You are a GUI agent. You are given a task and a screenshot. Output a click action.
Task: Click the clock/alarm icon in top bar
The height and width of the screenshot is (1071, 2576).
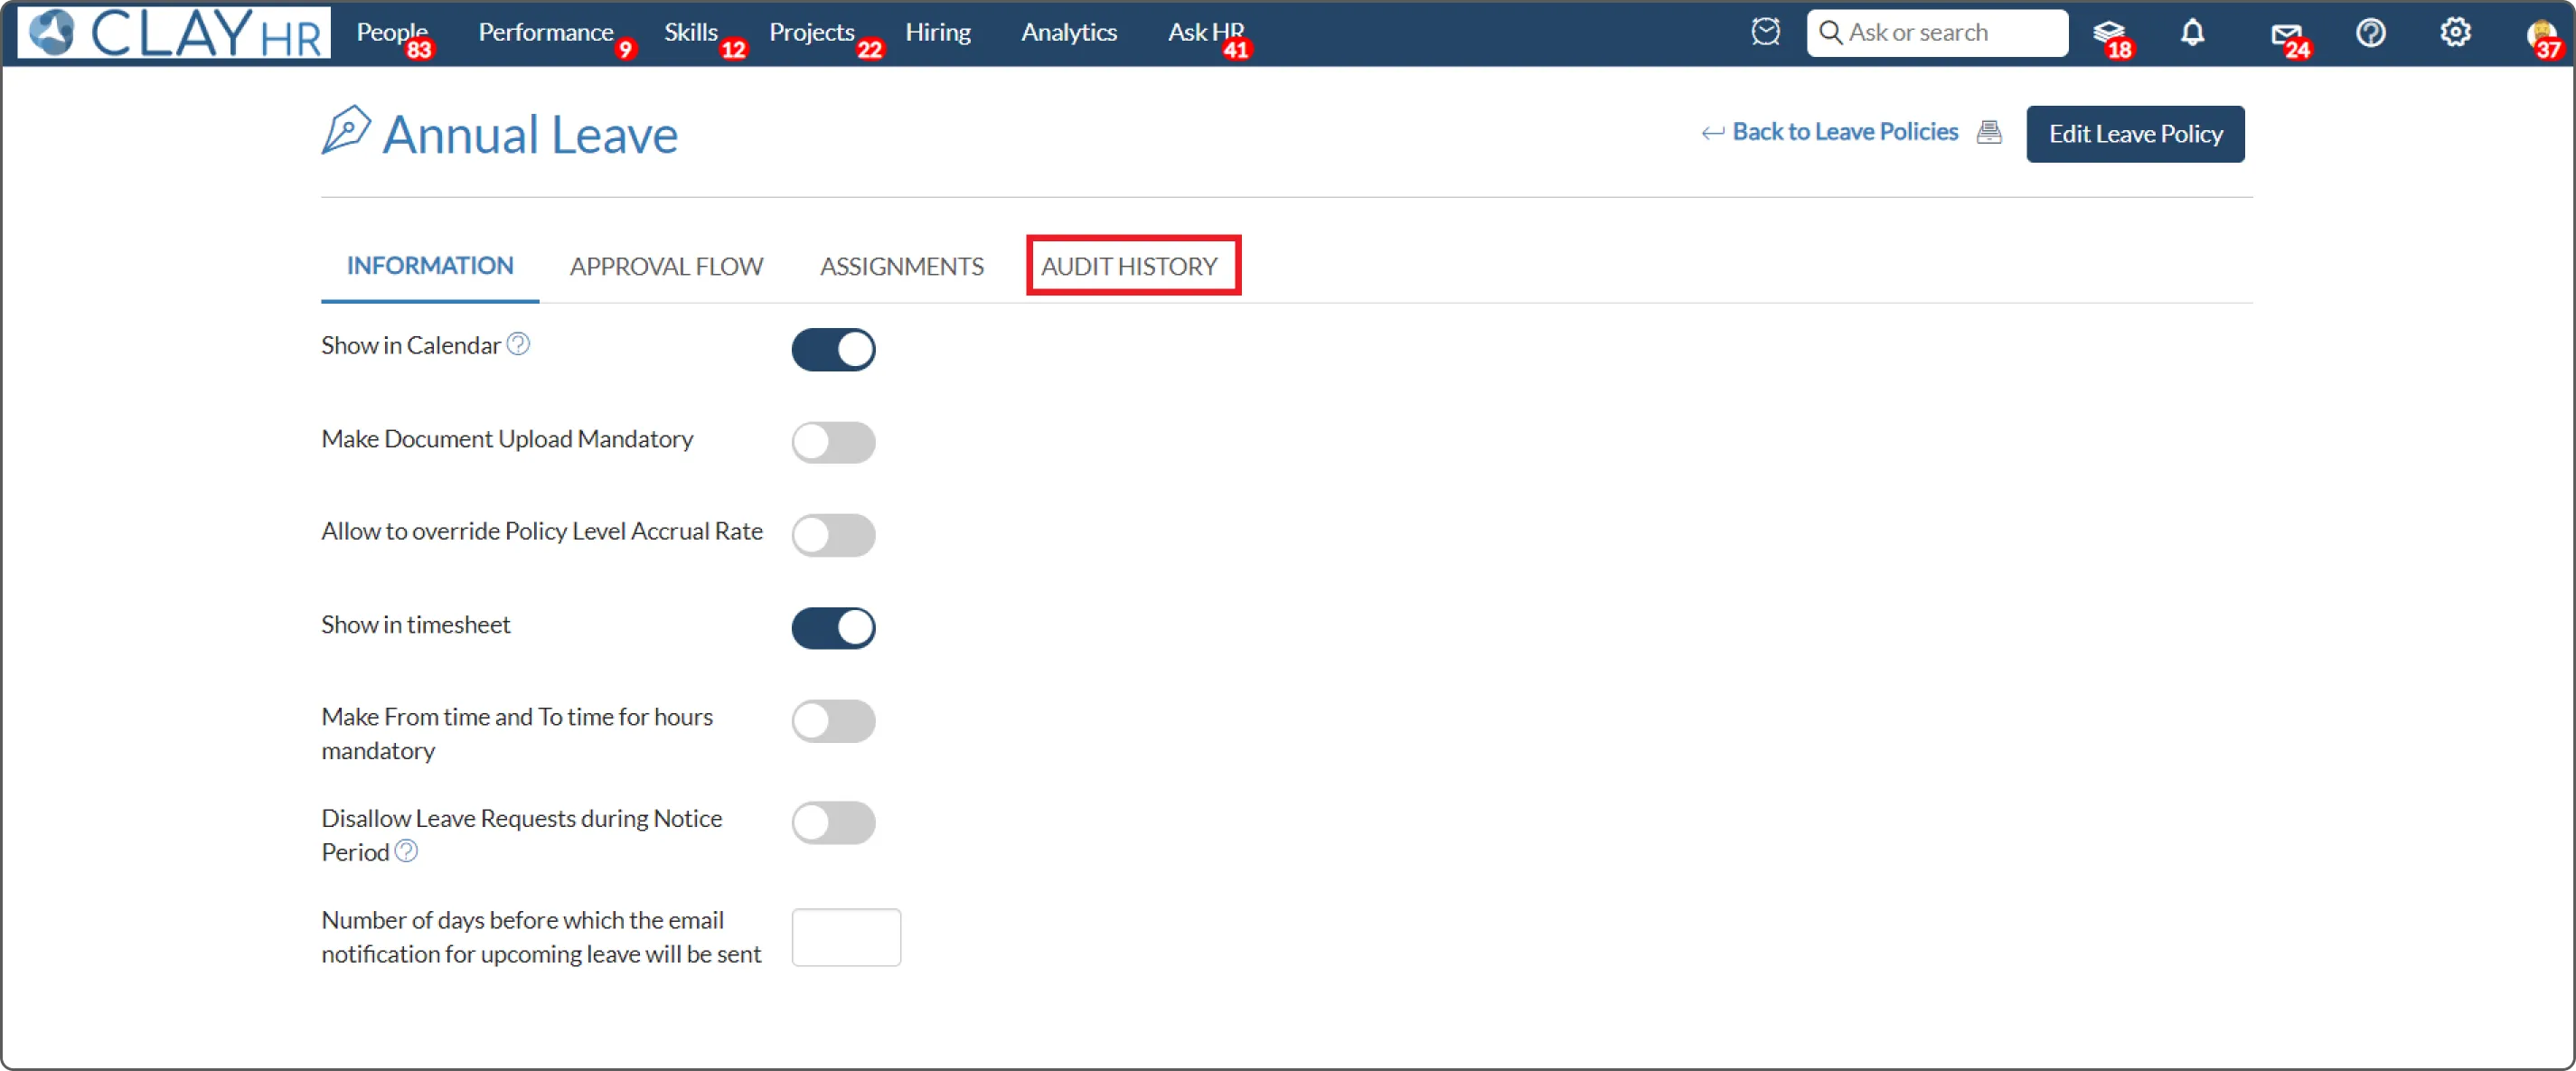1765,32
